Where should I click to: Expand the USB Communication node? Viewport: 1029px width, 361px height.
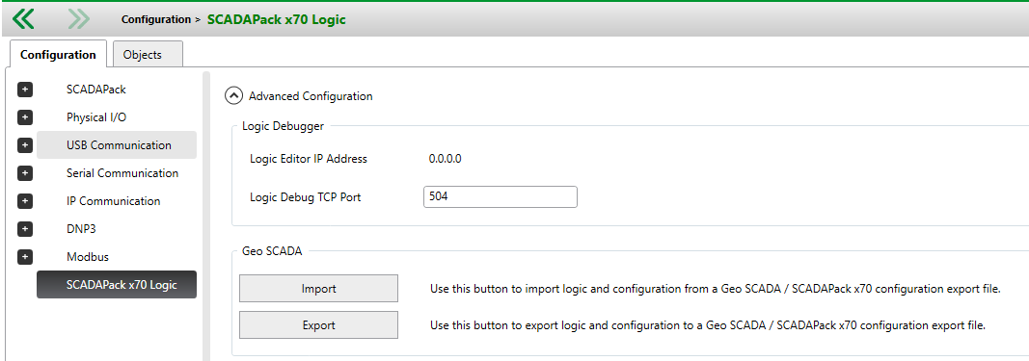coord(24,145)
